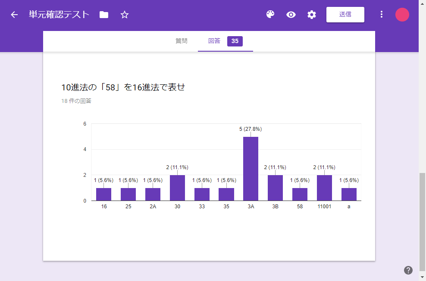Screen dimensions: 426x281
Task: Preview the form with the eye icon
Action: 291,15
